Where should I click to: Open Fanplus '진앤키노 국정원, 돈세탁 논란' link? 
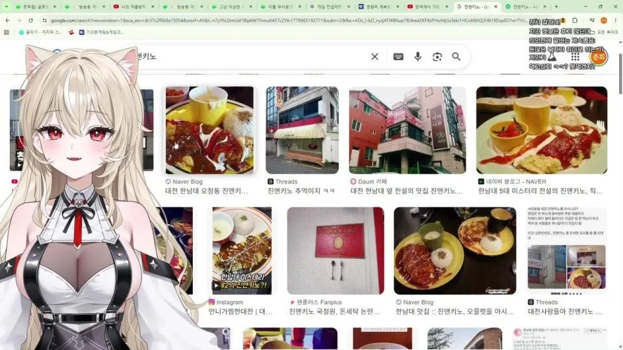(335, 312)
